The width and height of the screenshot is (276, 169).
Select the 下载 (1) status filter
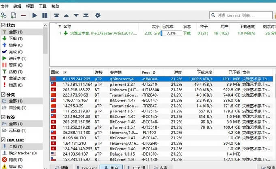pyautogui.click(x=22, y=38)
